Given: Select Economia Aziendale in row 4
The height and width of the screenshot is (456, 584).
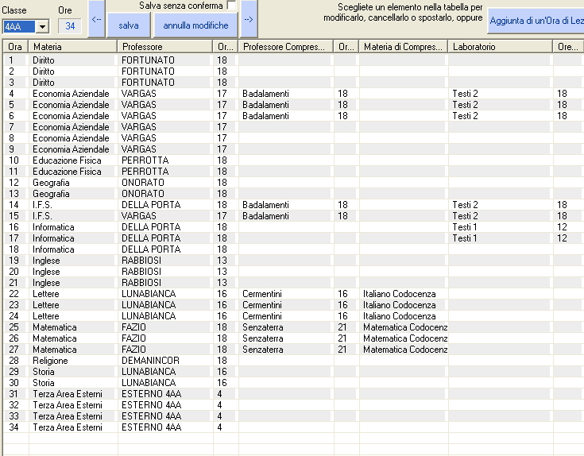Looking at the screenshot, I should 71,94.
